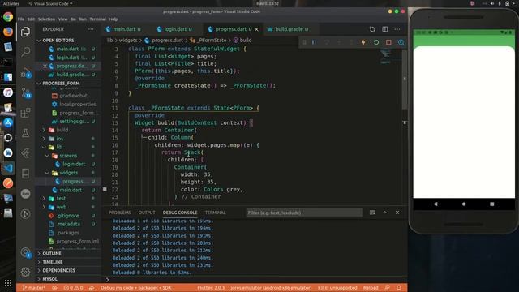
Task: Open notifications bell in status bar
Action: click(x=399, y=288)
